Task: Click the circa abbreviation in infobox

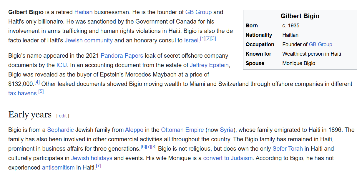Action: click(284, 26)
